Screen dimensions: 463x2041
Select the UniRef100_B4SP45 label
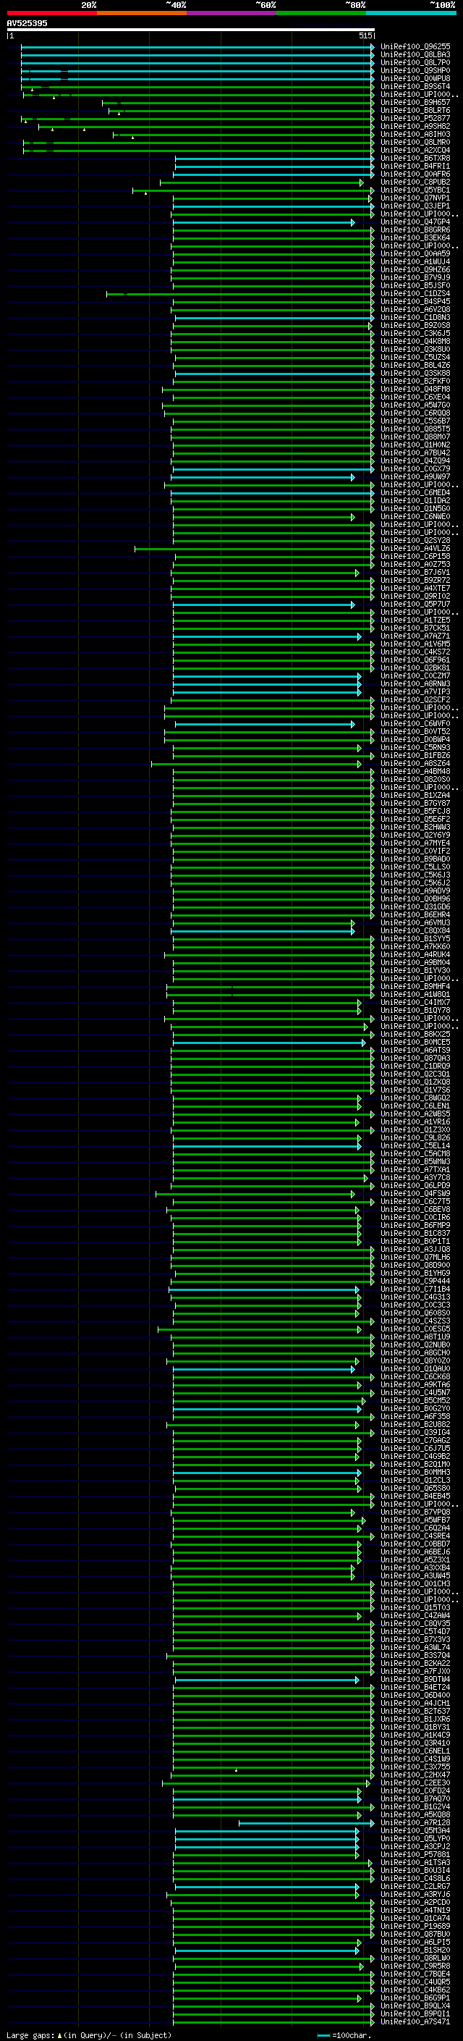pos(415,301)
